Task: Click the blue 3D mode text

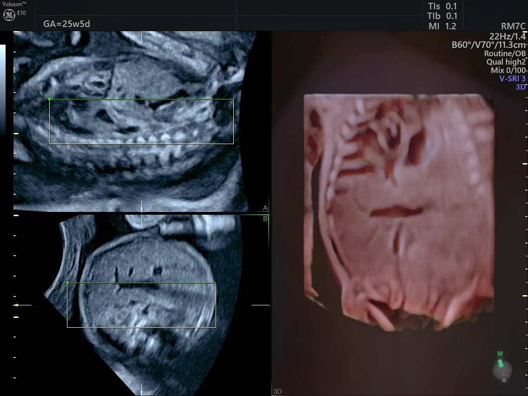Action: pos(520,87)
